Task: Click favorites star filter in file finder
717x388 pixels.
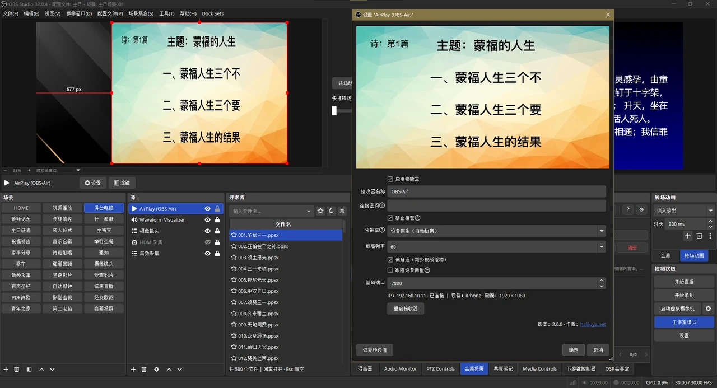Action: 320,211
